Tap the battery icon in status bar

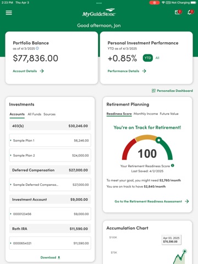tap(193, 3)
